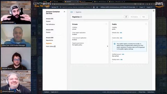Open the Info link next to Display name
The image size is (167, 94).
tap(121, 60)
